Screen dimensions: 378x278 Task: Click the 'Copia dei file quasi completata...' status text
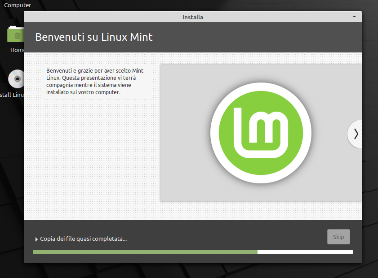[x=84, y=239]
